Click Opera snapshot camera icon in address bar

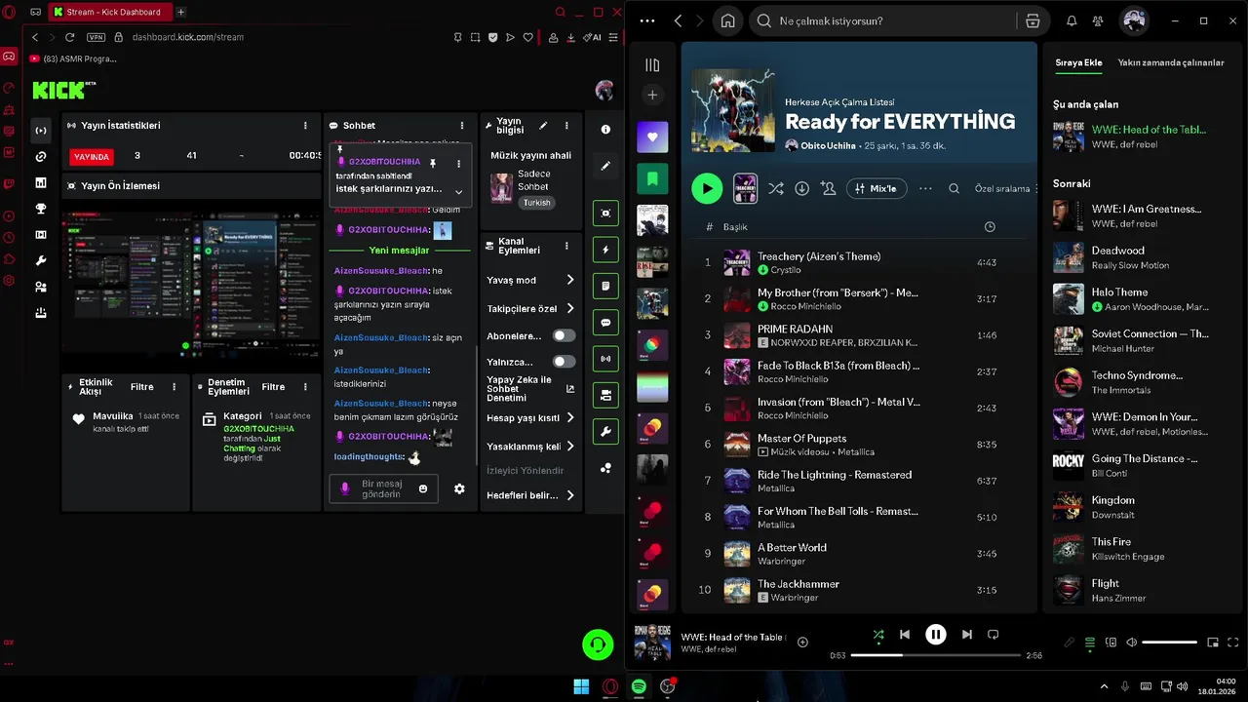click(475, 37)
